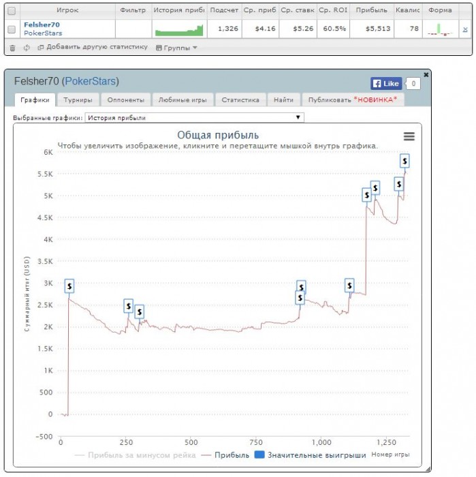Toggle the select-all checkbox in the table header
The height and width of the screenshot is (477, 476).
click(12, 11)
